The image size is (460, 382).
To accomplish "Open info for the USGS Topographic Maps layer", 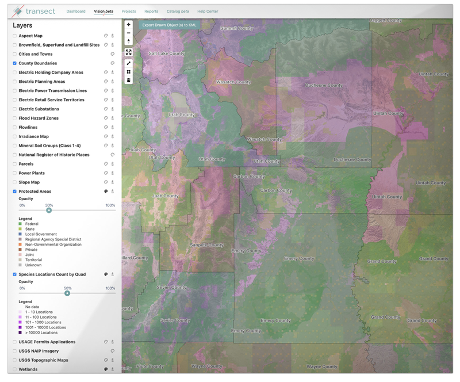I will [113, 360].
